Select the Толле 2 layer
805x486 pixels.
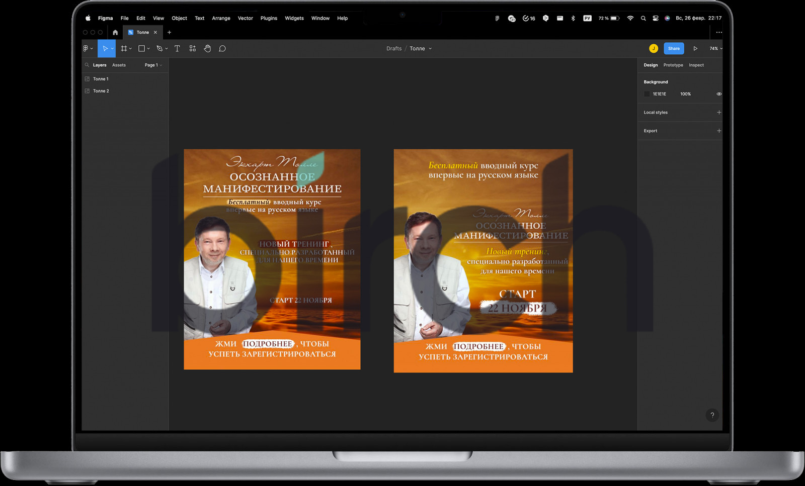pos(101,91)
